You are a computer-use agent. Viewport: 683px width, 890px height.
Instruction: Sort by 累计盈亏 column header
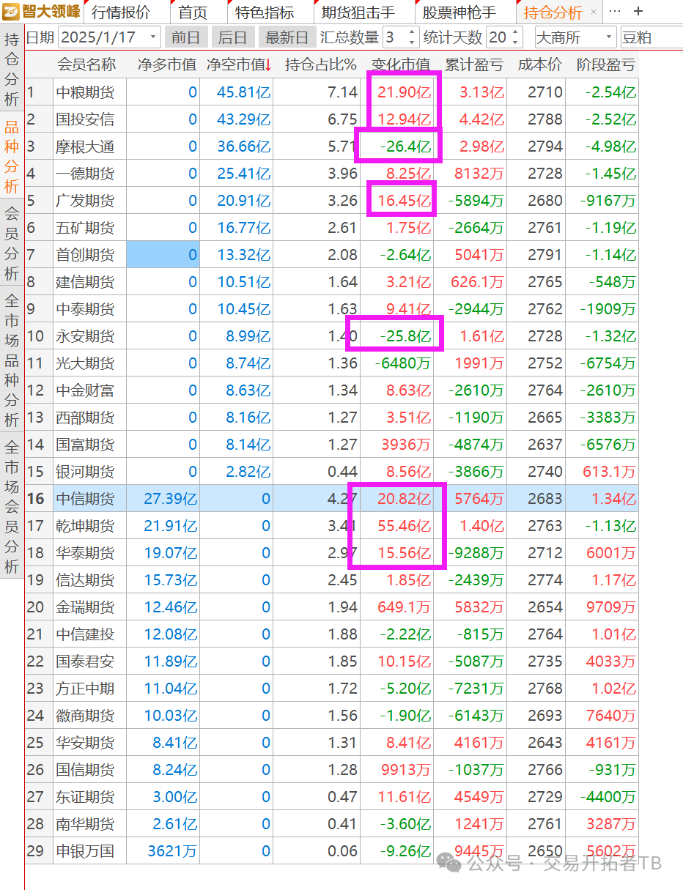474,64
